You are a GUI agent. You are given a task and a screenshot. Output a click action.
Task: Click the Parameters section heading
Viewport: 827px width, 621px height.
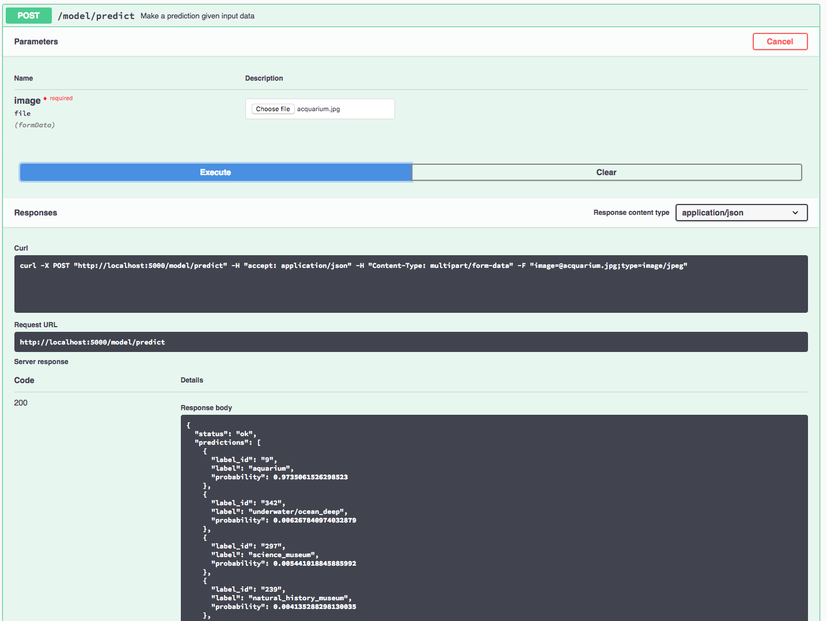click(x=36, y=41)
